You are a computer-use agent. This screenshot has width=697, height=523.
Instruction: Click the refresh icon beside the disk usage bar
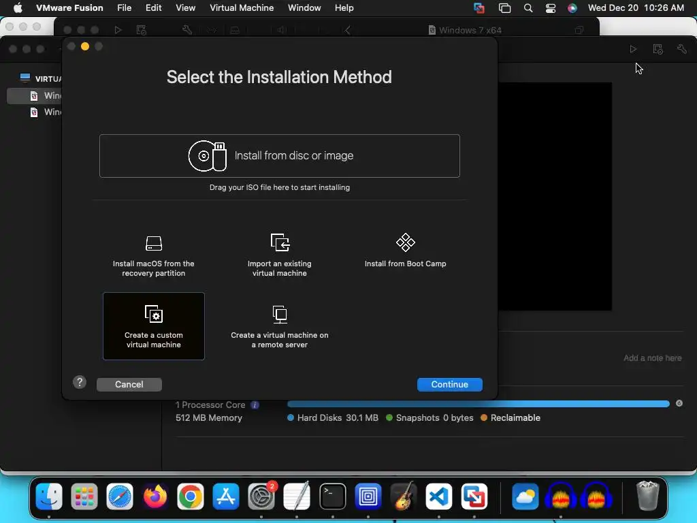(679, 403)
